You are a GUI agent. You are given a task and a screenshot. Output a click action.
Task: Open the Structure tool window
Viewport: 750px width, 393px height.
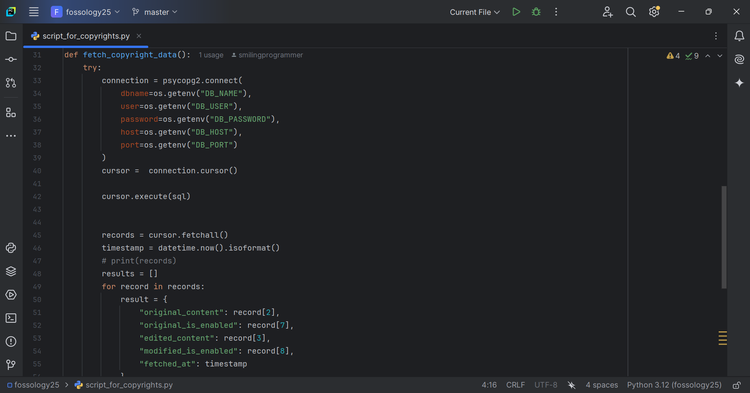[11, 113]
